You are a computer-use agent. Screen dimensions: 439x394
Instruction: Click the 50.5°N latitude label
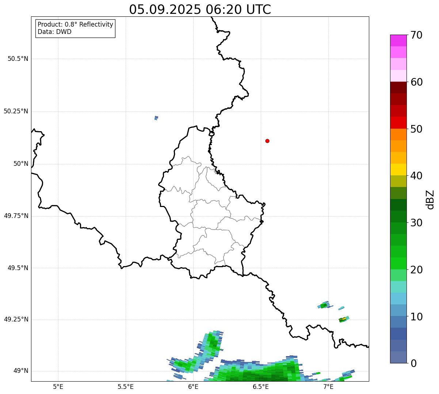tap(18, 59)
